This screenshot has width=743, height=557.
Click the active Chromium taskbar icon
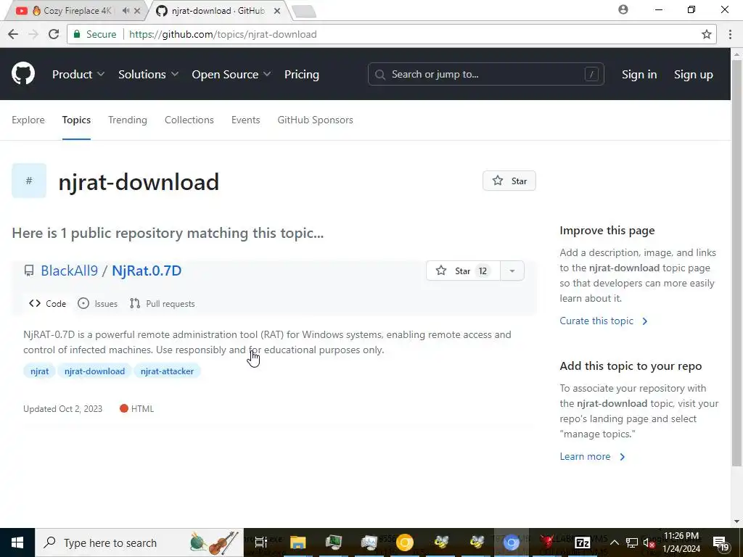pyautogui.click(x=512, y=542)
